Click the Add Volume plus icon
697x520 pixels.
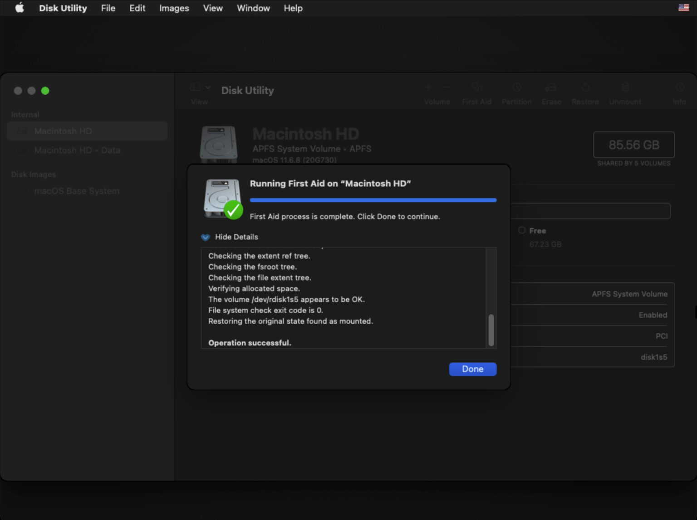point(428,87)
